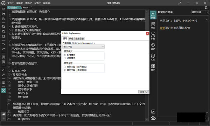Click line 19 text 'tempor'
210x126 pixels.
click(23, 97)
